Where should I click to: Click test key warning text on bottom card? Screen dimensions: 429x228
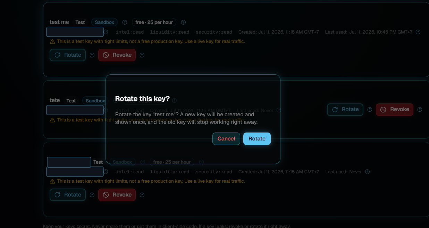pyautogui.click(x=151, y=181)
